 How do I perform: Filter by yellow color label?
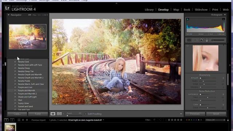[189, 120]
